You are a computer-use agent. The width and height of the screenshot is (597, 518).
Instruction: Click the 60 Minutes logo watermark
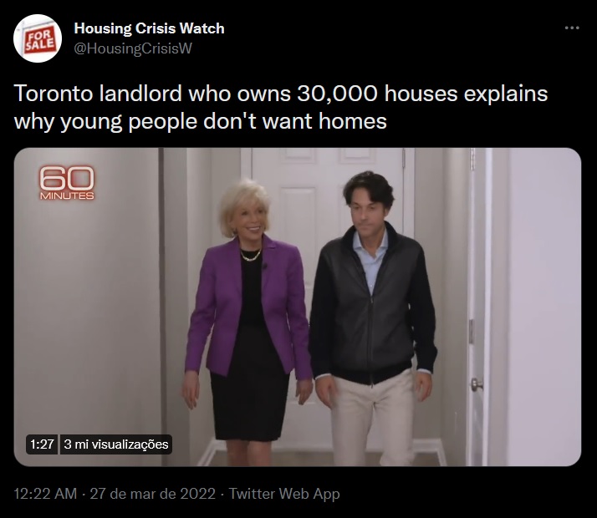[x=67, y=183]
